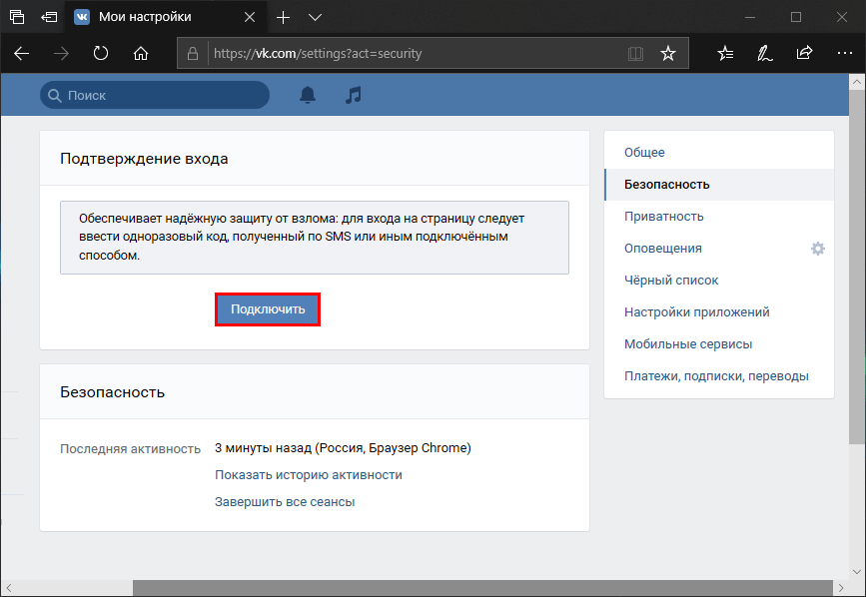866x597 pixels.
Task: Open browser settings and more menu
Action: coord(844,54)
